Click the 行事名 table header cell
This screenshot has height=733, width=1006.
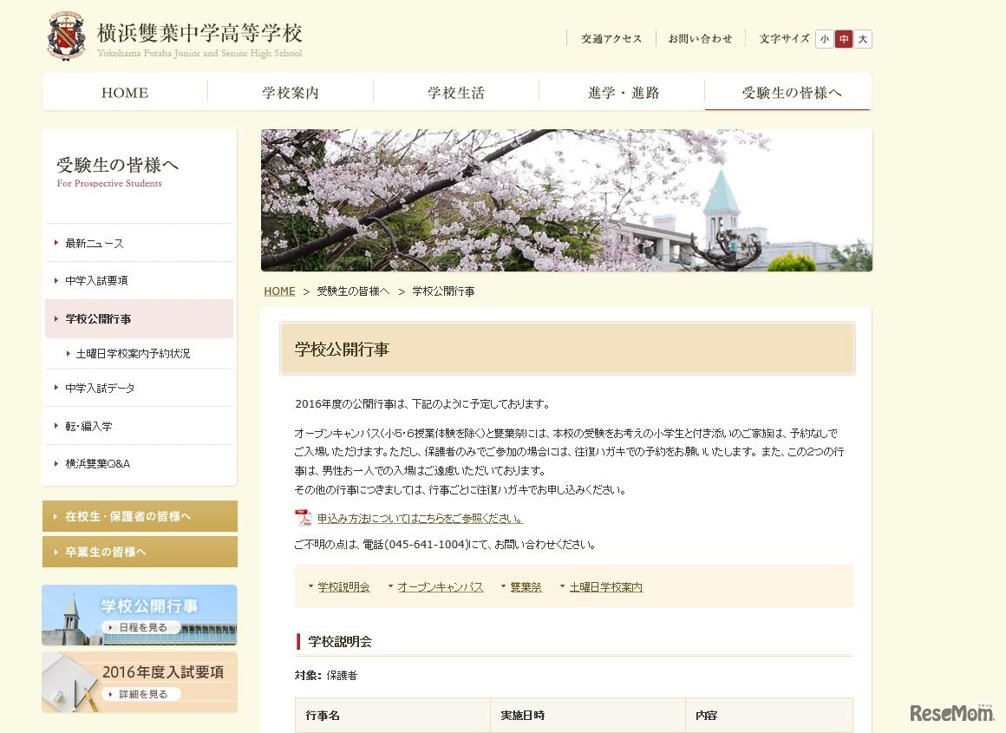pos(393,715)
